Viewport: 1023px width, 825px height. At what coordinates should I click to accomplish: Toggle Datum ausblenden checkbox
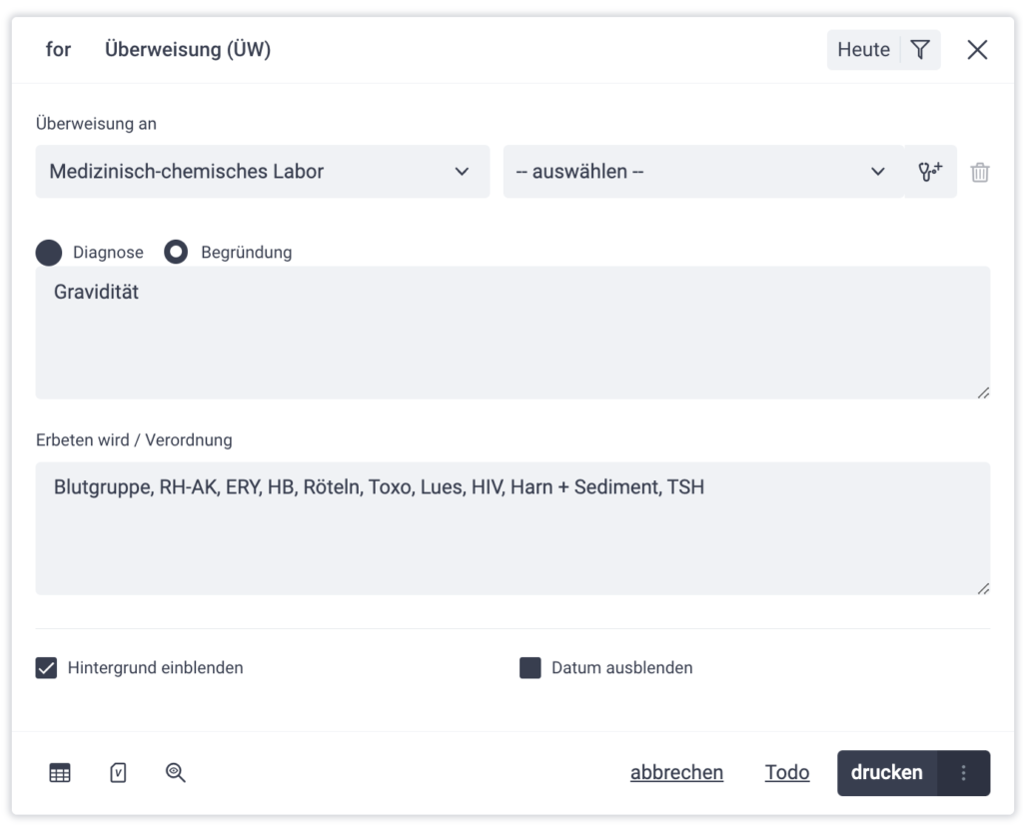(x=529, y=668)
